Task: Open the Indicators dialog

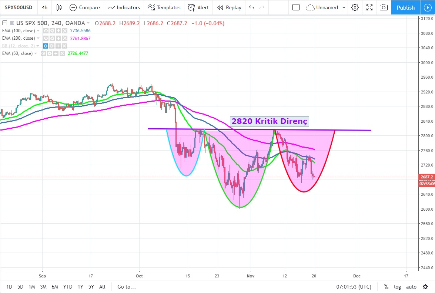Action: (124, 7)
